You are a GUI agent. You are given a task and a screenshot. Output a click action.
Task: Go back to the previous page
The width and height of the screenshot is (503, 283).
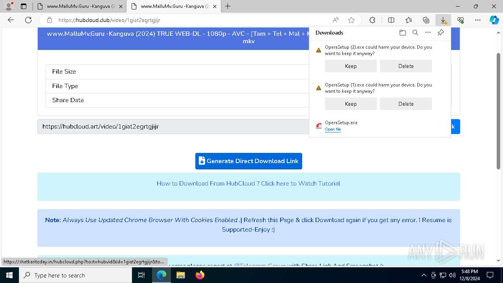click(11, 20)
